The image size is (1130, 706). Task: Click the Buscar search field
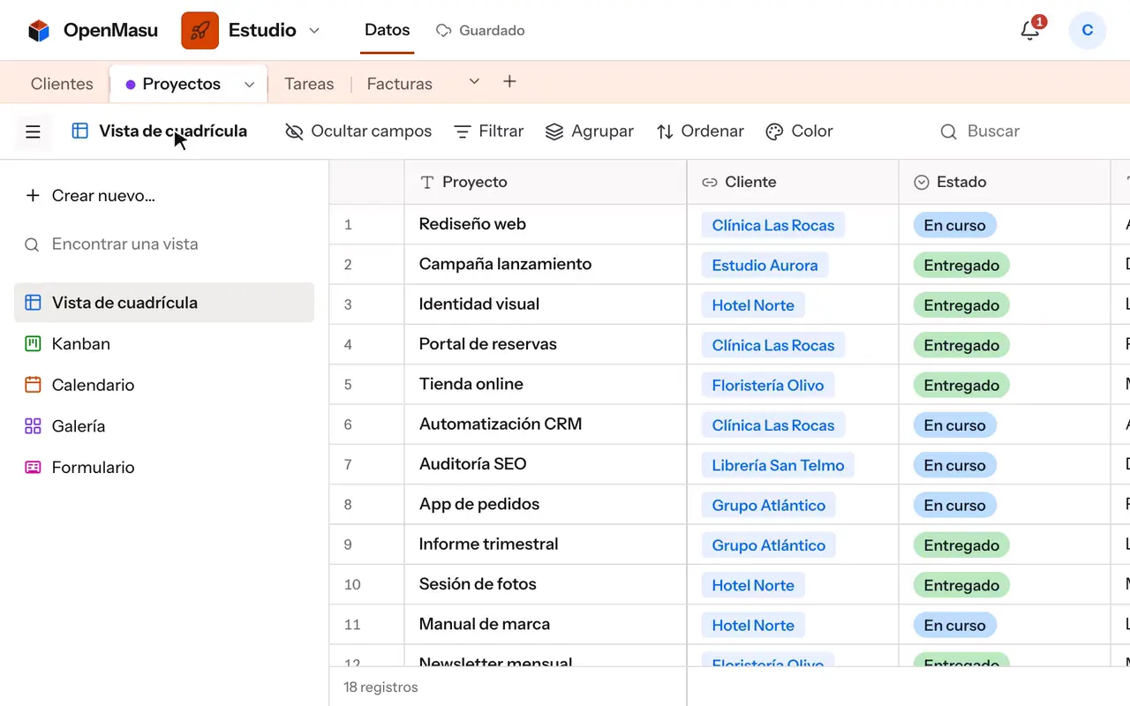click(x=980, y=131)
